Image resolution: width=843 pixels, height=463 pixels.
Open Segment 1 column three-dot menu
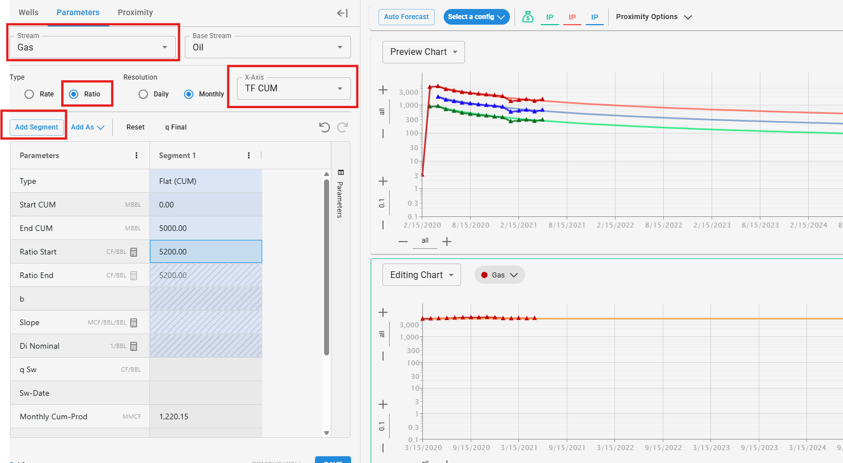(249, 155)
